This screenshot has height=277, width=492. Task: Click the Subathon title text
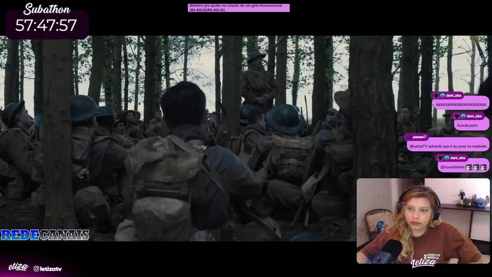point(47,9)
